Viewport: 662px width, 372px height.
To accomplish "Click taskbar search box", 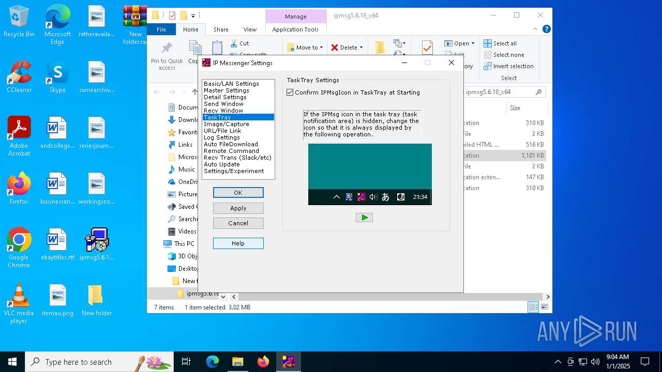I will pos(99,362).
